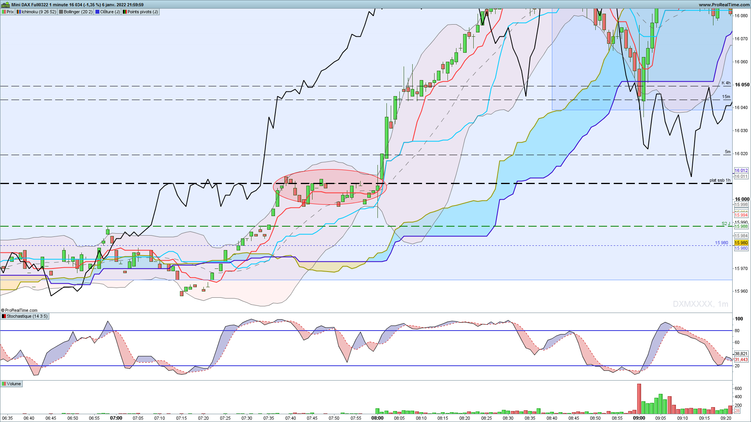
Task: Click the grey 16 011 price tag
Action: (741, 177)
